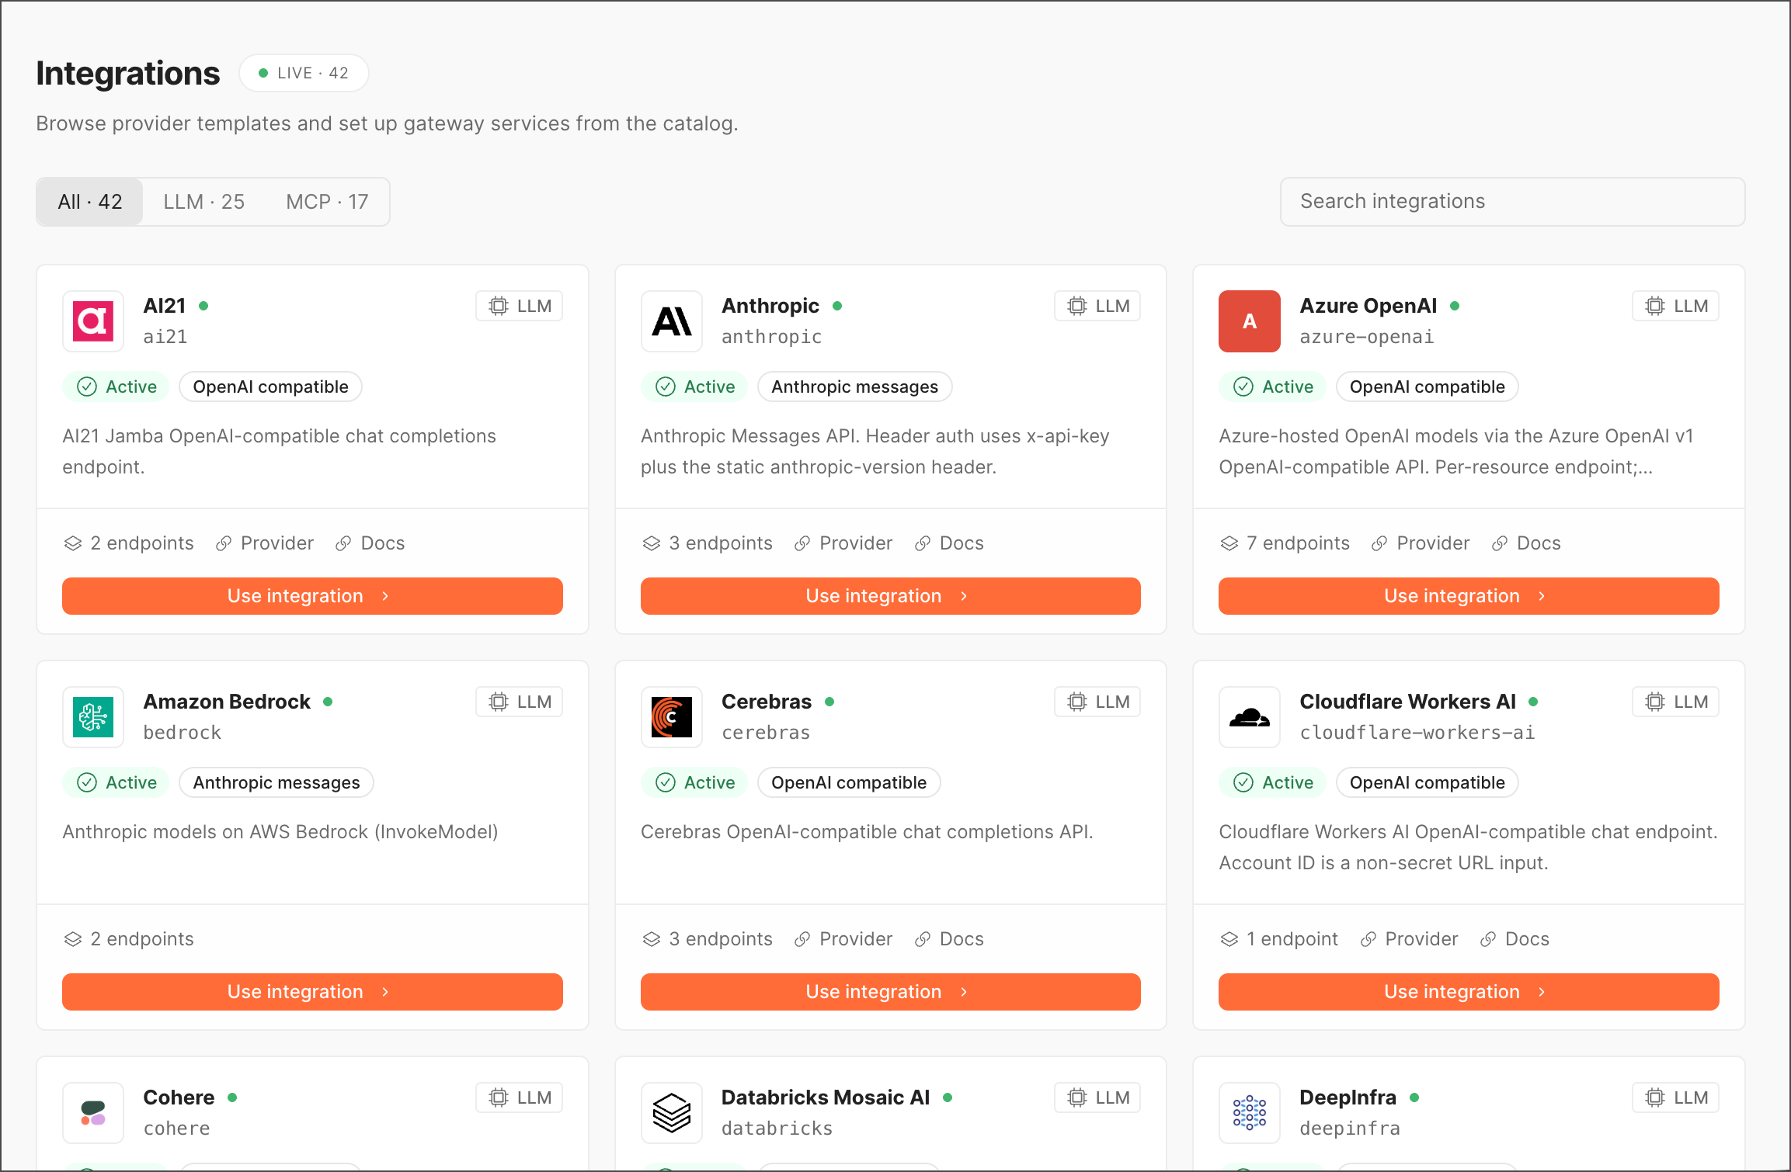Click OpenAI compatible tag on Cloudflare Workers AI

tap(1427, 782)
